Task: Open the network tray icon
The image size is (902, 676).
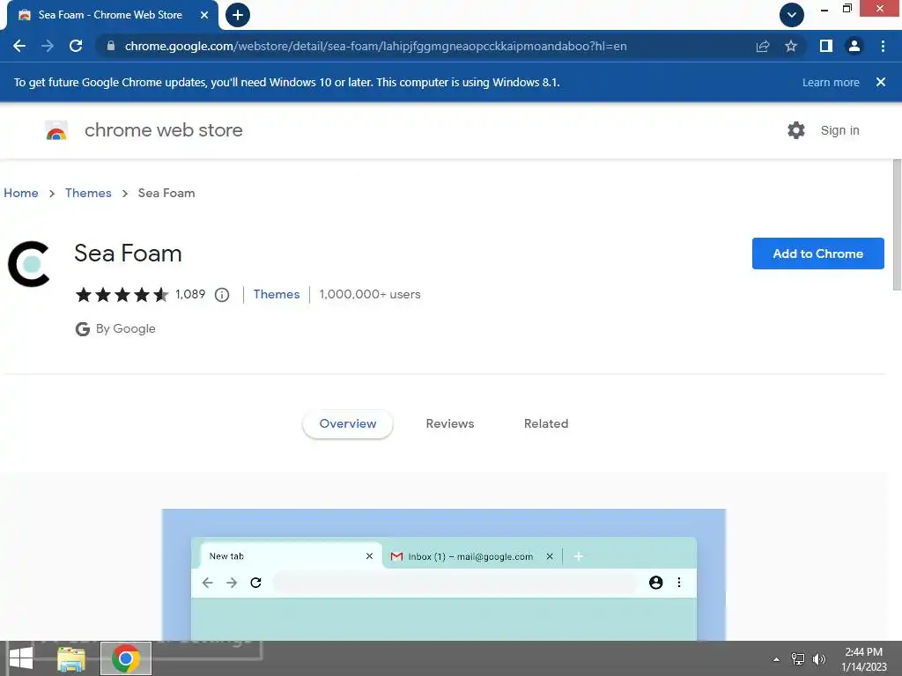Action: click(x=798, y=658)
